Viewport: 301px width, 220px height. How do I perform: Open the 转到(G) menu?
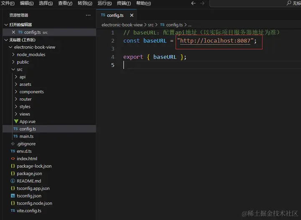point(85,3)
